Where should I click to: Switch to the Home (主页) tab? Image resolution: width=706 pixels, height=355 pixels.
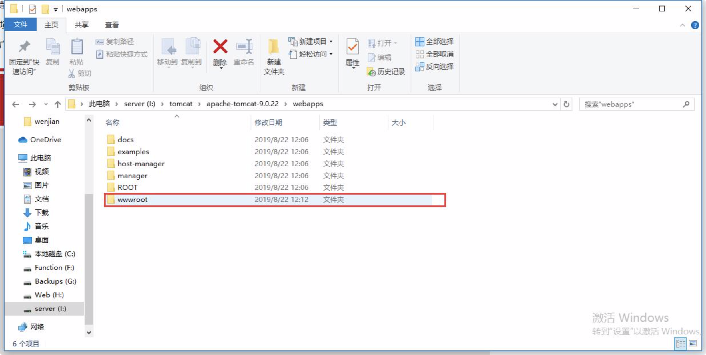[51, 25]
